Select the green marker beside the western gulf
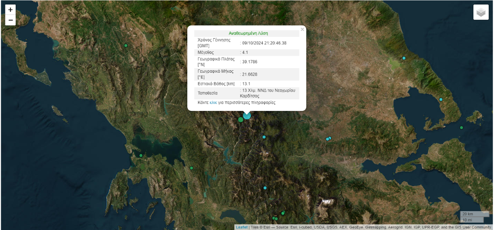The image size is (494, 230). [x=141, y=155]
